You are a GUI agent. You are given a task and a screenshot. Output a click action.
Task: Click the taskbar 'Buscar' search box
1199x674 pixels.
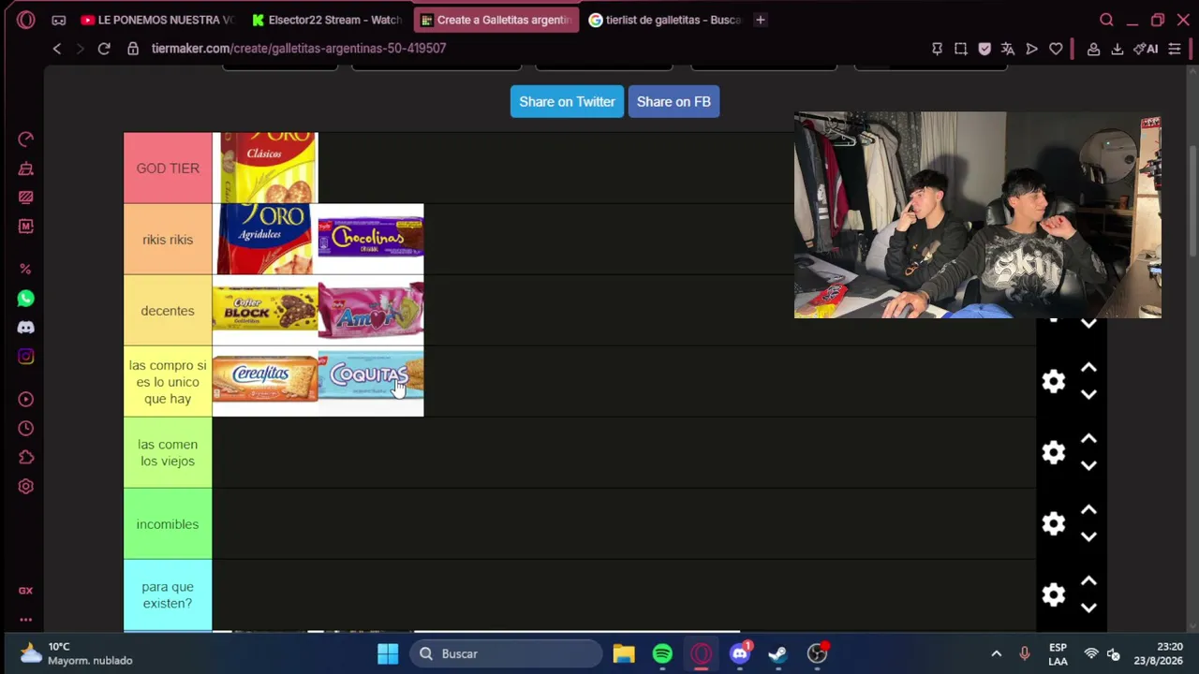[506, 653]
